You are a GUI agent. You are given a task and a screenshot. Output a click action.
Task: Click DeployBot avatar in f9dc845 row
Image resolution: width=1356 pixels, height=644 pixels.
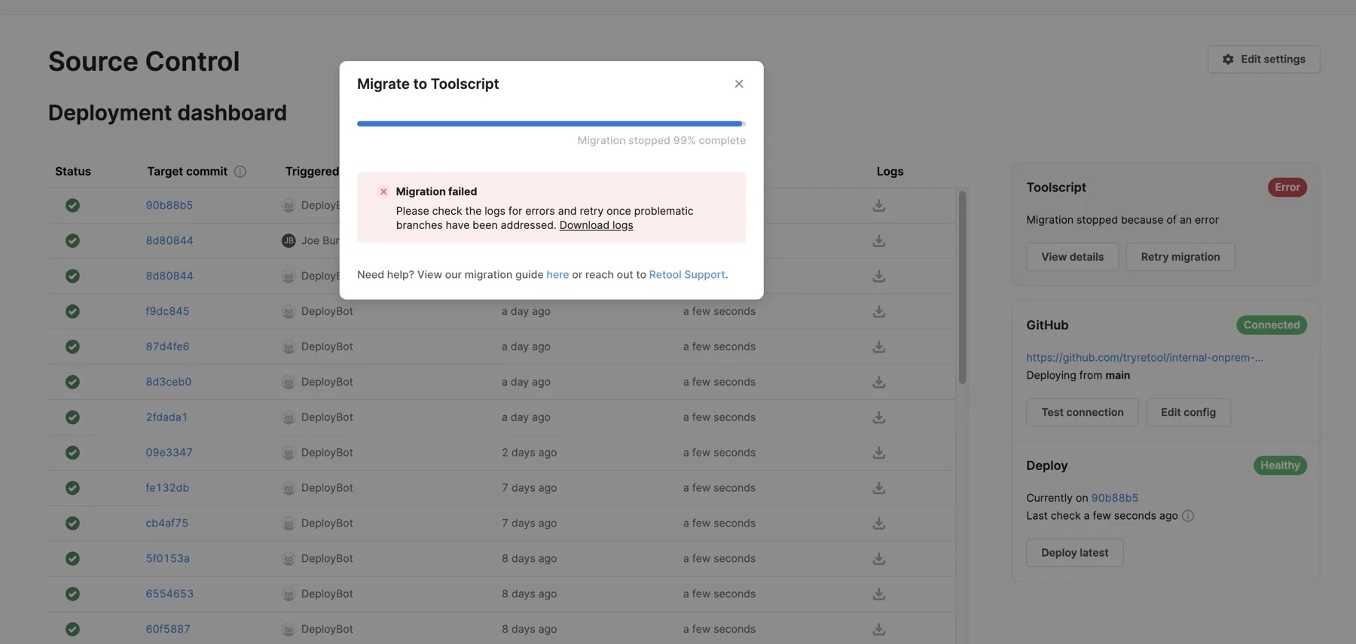289,311
